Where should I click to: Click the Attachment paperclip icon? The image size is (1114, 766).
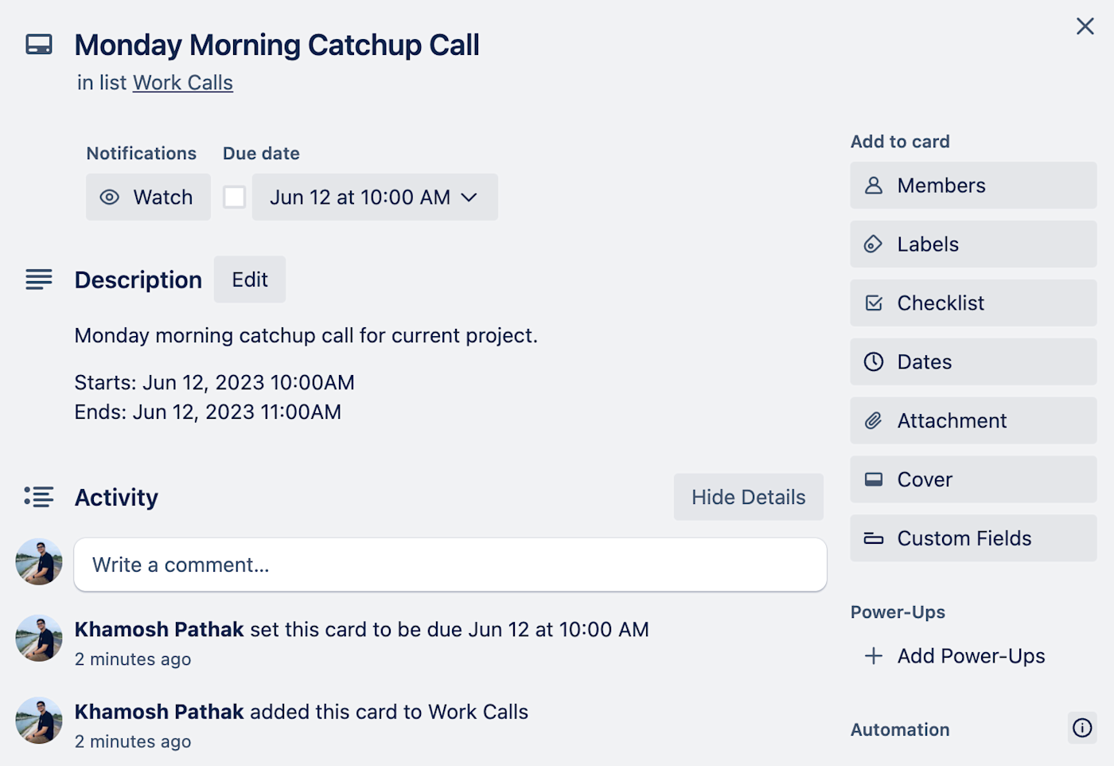(x=874, y=420)
